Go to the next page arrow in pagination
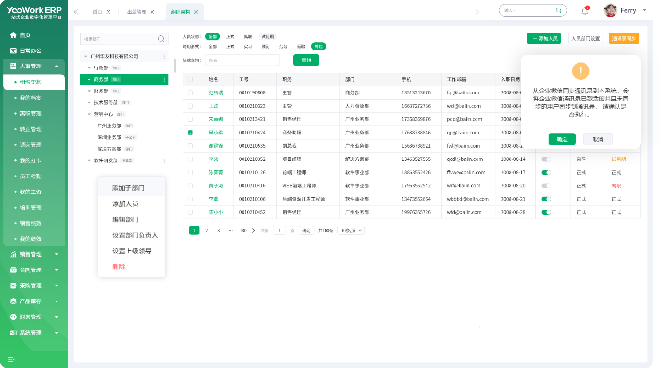This screenshot has height=368, width=669. (x=253, y=231)
